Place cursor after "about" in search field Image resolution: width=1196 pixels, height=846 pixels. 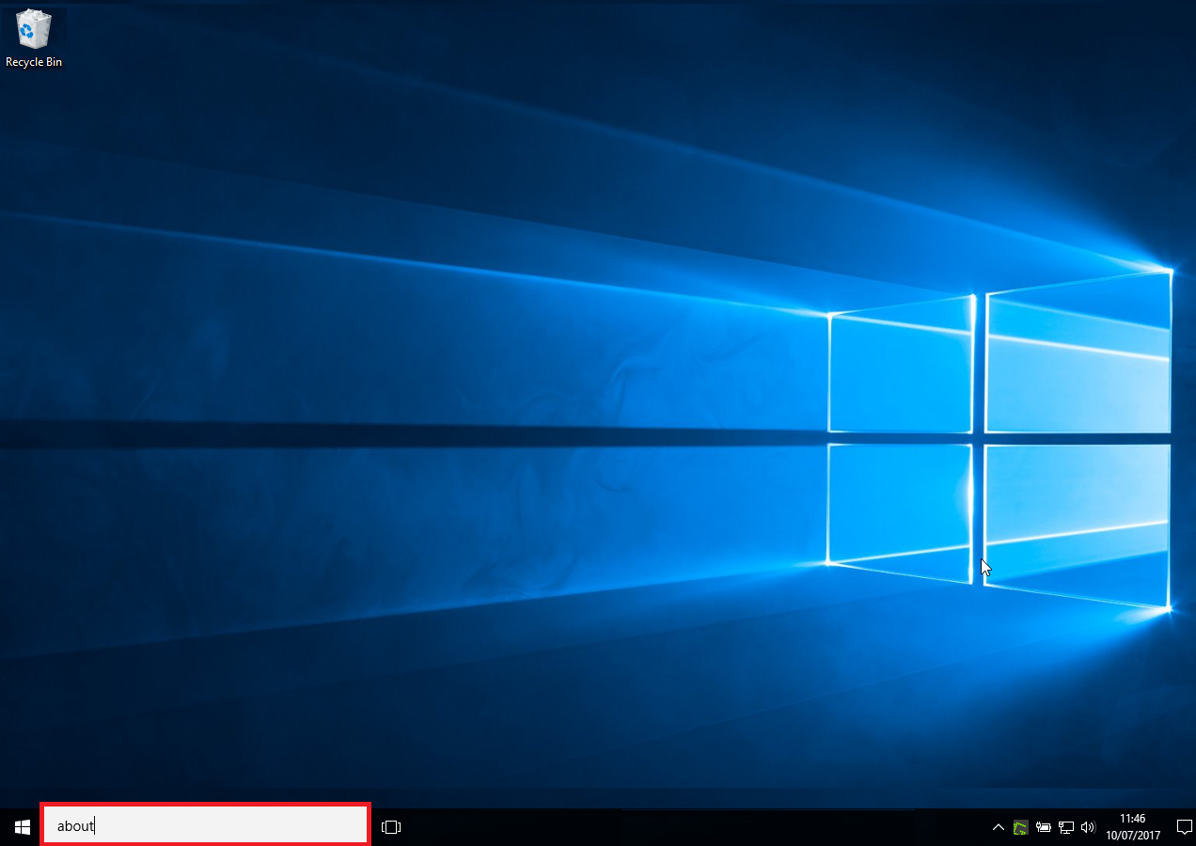pyautogui.click(x=96, y=826)
